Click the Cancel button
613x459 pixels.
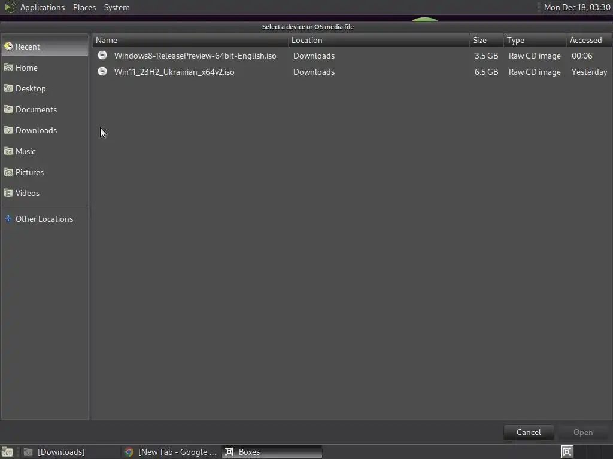click(529, 432)
